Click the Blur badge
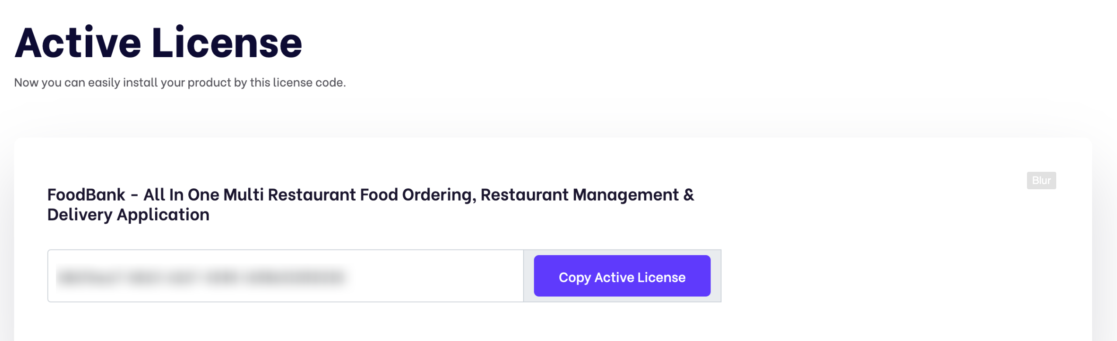Viewport: 1117px width, 341px height. (x=1041, y=181)
